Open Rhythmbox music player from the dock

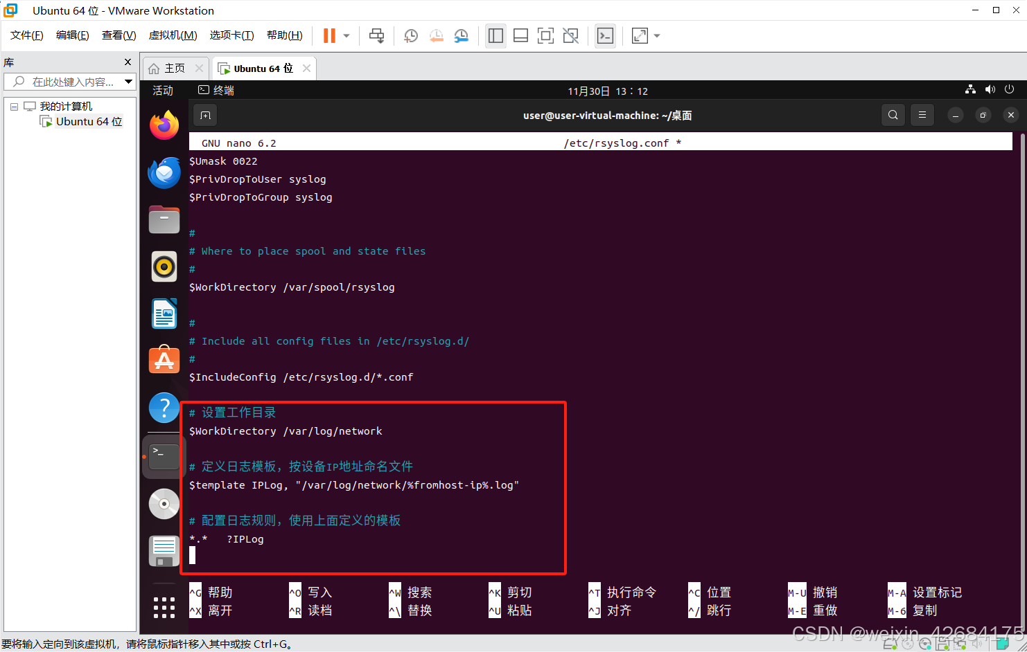pos(164,266)
